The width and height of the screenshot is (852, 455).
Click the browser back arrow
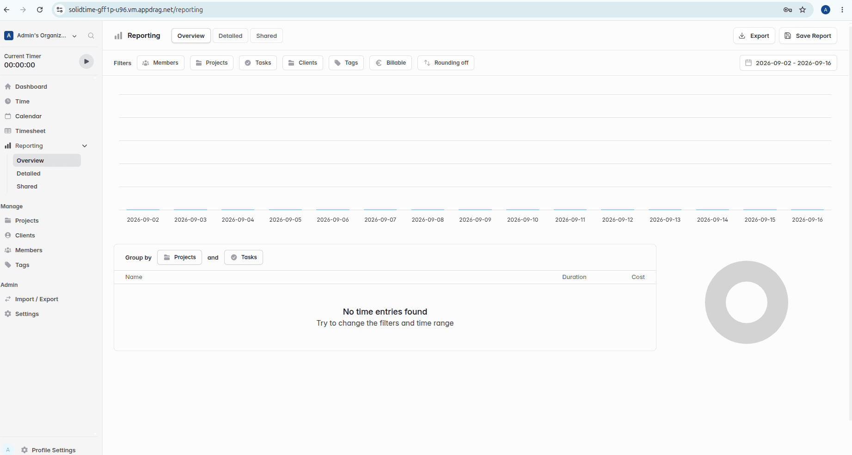[7, 10]
